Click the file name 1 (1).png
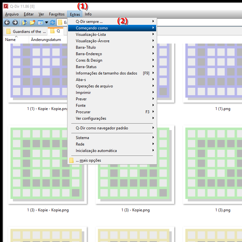 pos(223,109)
